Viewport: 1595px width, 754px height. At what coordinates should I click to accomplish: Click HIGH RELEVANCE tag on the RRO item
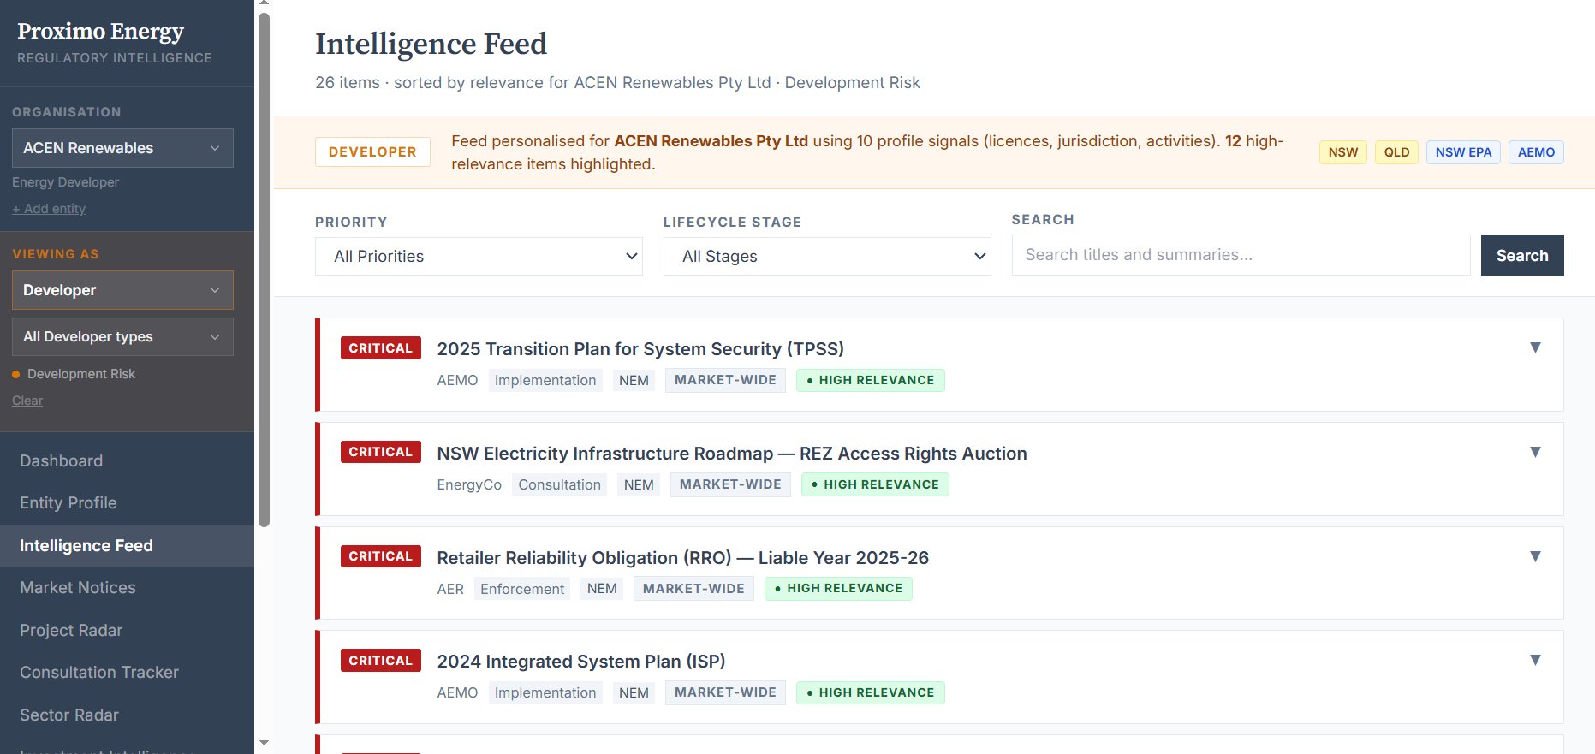838,589
